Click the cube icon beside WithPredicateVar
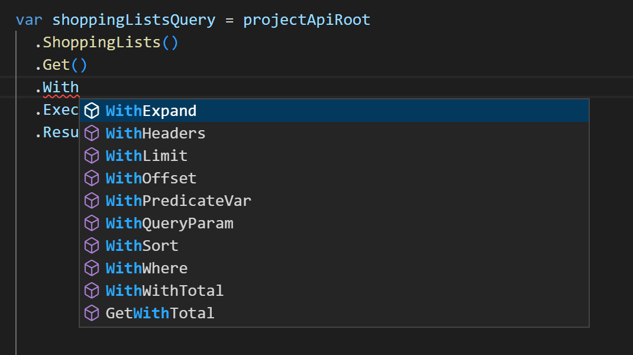The image size is (633, 355). [x=92, y=200]
